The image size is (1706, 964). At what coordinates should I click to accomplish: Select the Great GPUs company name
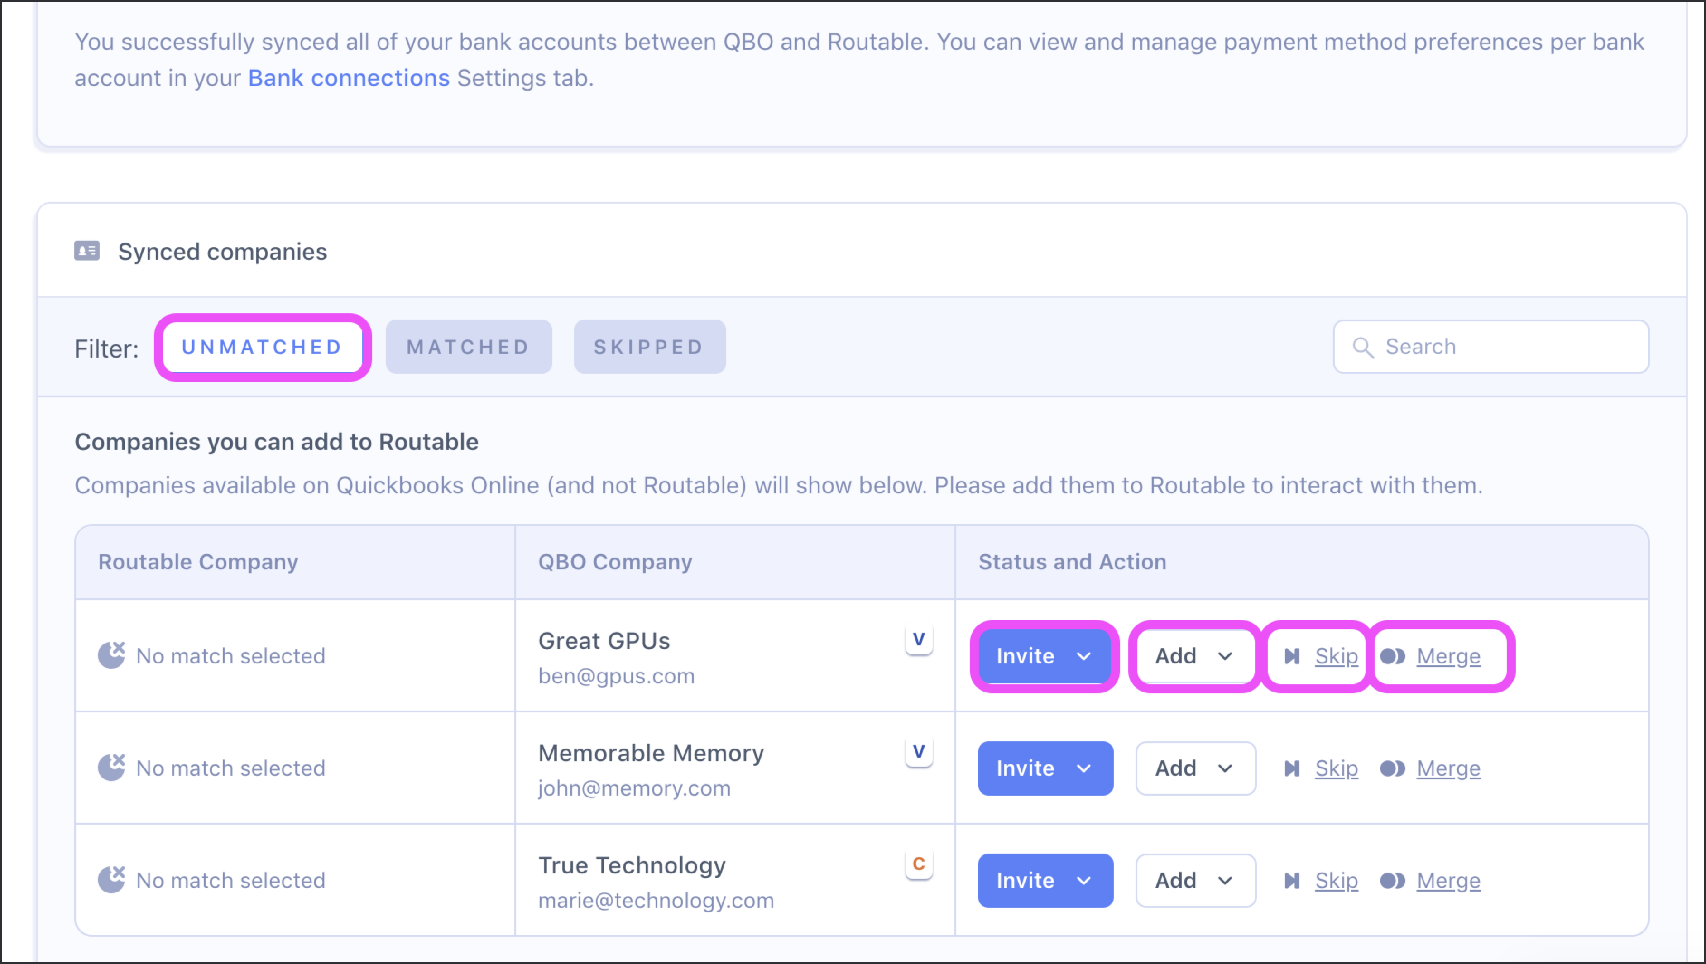point(604,641)
